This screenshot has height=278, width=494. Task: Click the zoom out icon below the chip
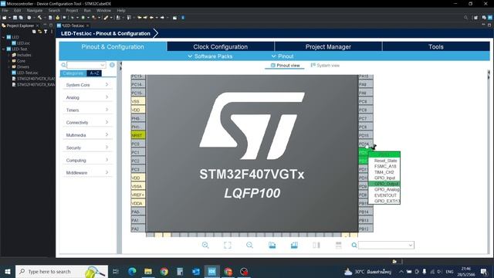pos(249,245)
